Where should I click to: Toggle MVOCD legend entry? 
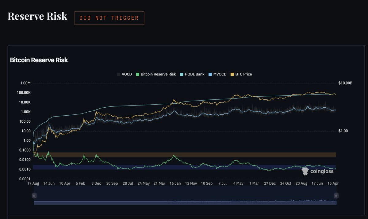(217, 74)
